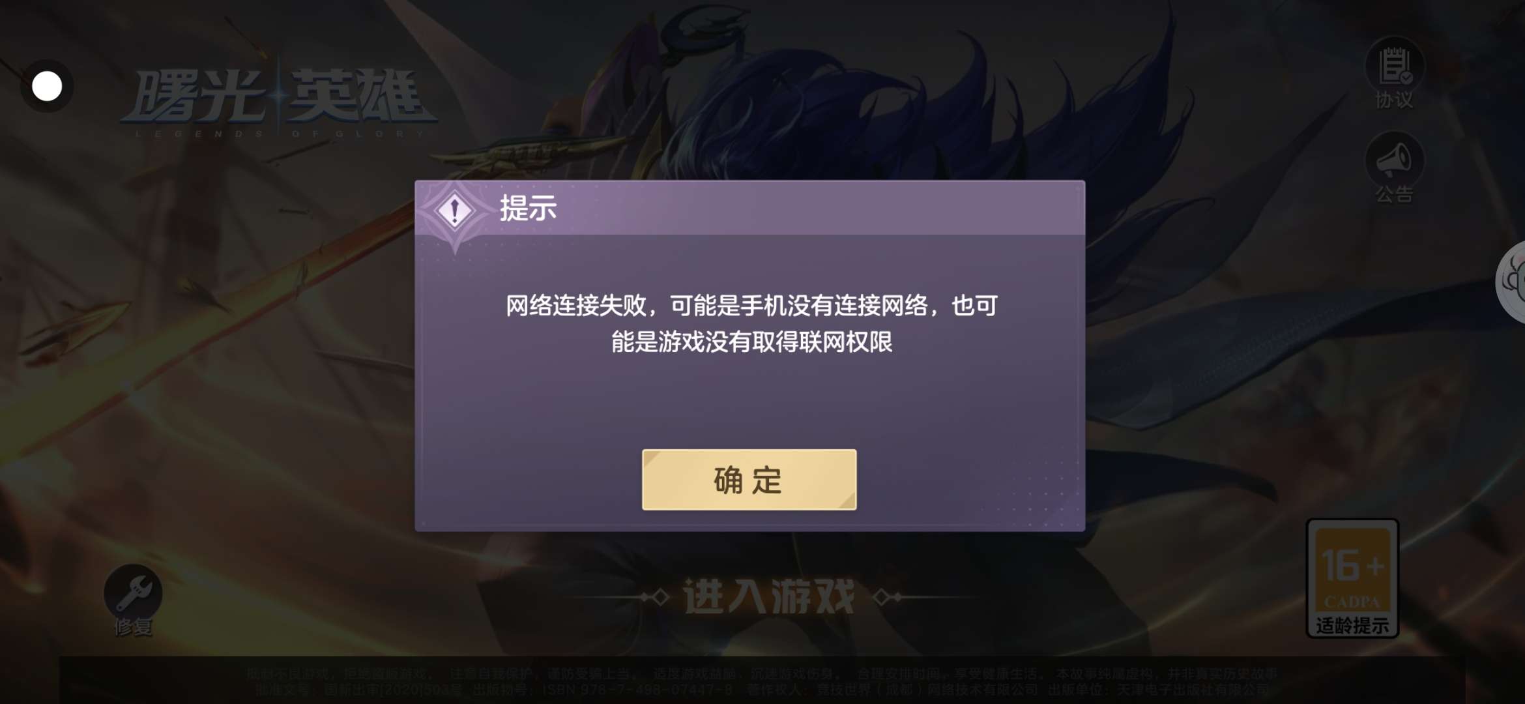
Task: Open the floating assistant bubble at right edge
Action: pyautogui.click(x=1511, y=282)
